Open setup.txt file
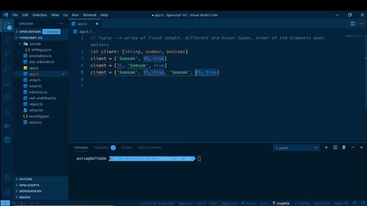This screenshot has height=206, width=367. click(41, 110)
